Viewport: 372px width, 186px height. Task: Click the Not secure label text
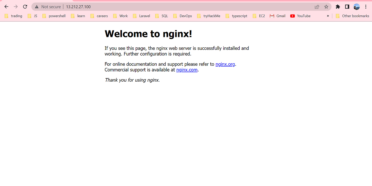[51, 7]
